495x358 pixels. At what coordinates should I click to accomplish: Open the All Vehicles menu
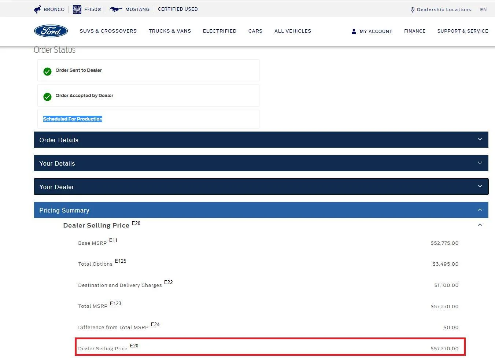click(293, 31)
